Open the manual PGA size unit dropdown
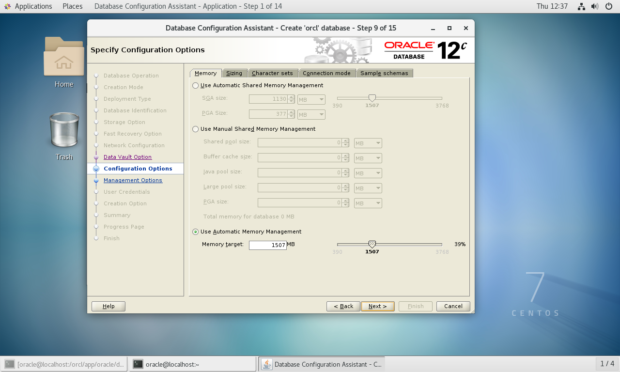 click(x=368, y=203)
